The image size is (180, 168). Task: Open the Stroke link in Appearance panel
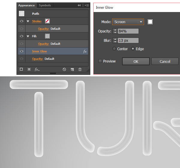[37, 21]
